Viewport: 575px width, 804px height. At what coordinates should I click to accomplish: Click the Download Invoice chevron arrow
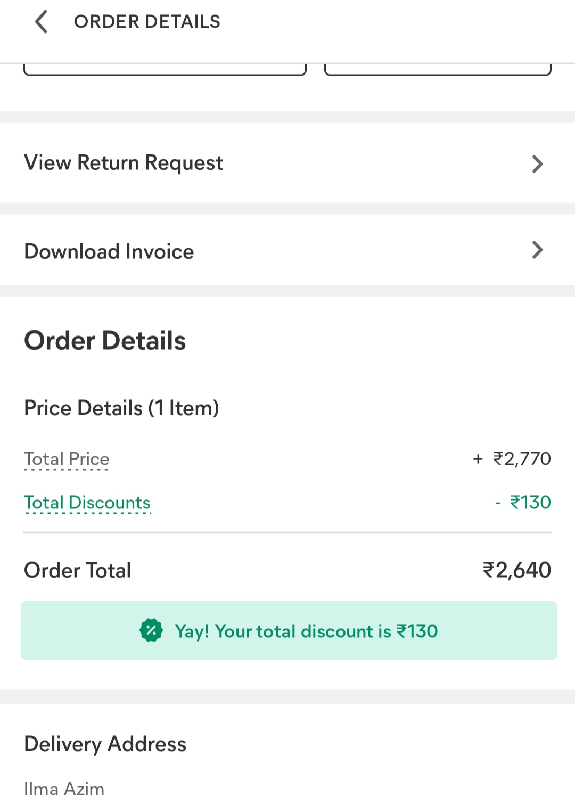coord(537,250)
